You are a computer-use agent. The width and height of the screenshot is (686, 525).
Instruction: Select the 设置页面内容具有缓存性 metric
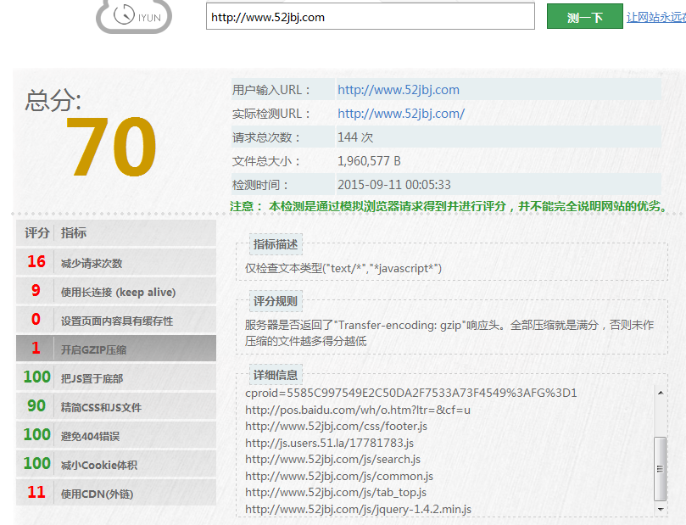coord(116,321)
